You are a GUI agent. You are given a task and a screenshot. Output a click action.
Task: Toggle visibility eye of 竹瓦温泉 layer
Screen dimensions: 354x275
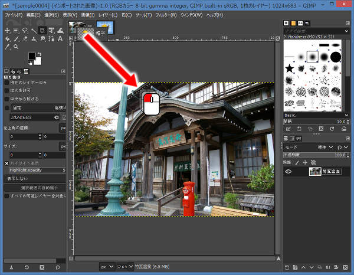(x=289, y=172)
